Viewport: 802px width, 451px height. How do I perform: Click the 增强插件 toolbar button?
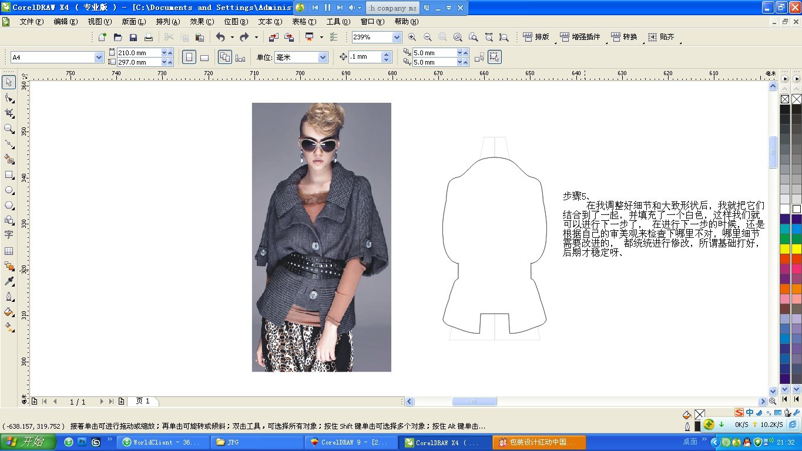(580, 37)
